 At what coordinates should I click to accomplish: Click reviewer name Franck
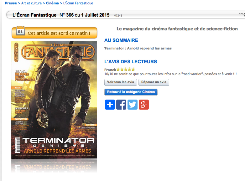pyautogui.click(x=110, y=70)
